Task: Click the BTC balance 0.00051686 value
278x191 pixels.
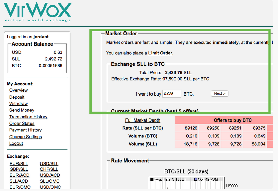Action: (x=50, y=66)
